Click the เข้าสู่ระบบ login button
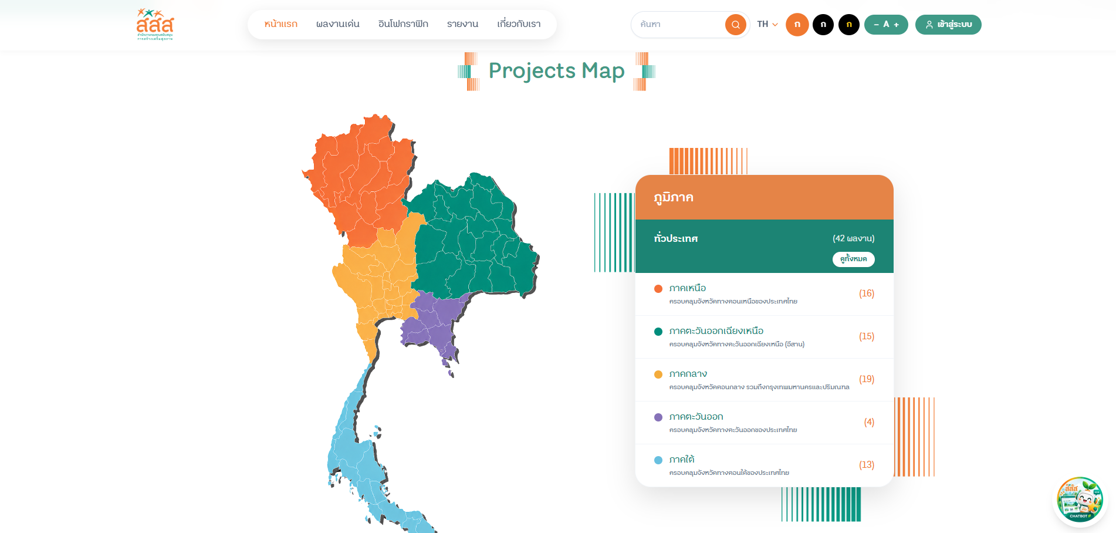Image resolution: width=1116 pixels, height=533 pixels. (x=948, y=25)
